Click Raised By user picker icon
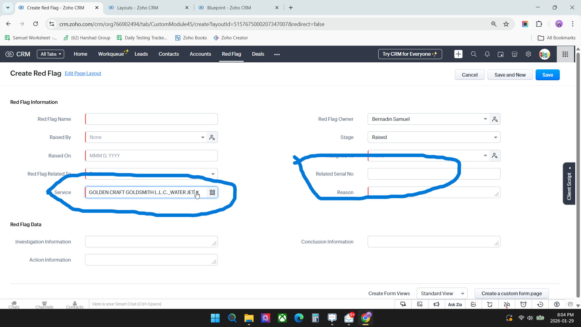Screen dimensions: 581x327 coord(212,137)
